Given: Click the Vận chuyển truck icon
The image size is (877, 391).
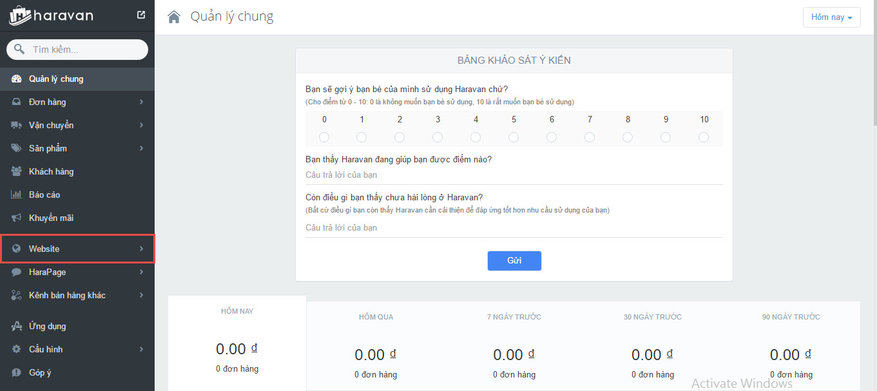Looking at the screenshot, I should tap(17, 126).
